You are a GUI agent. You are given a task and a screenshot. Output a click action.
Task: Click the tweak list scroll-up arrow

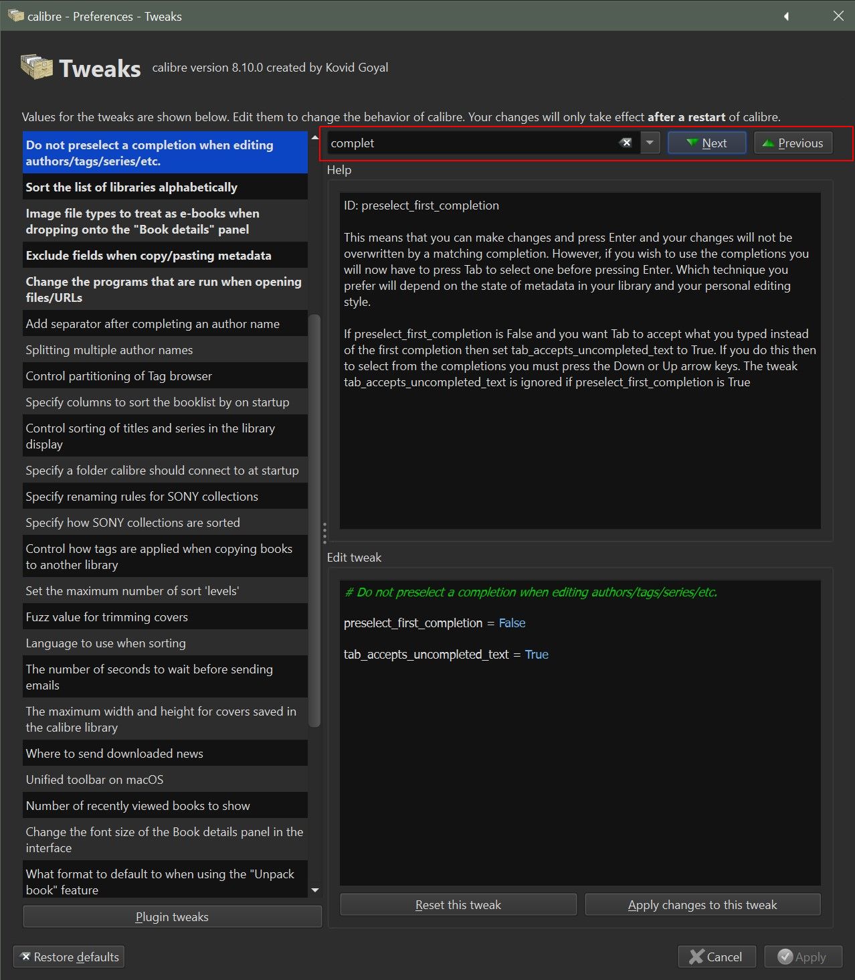(x=315, y=137)
